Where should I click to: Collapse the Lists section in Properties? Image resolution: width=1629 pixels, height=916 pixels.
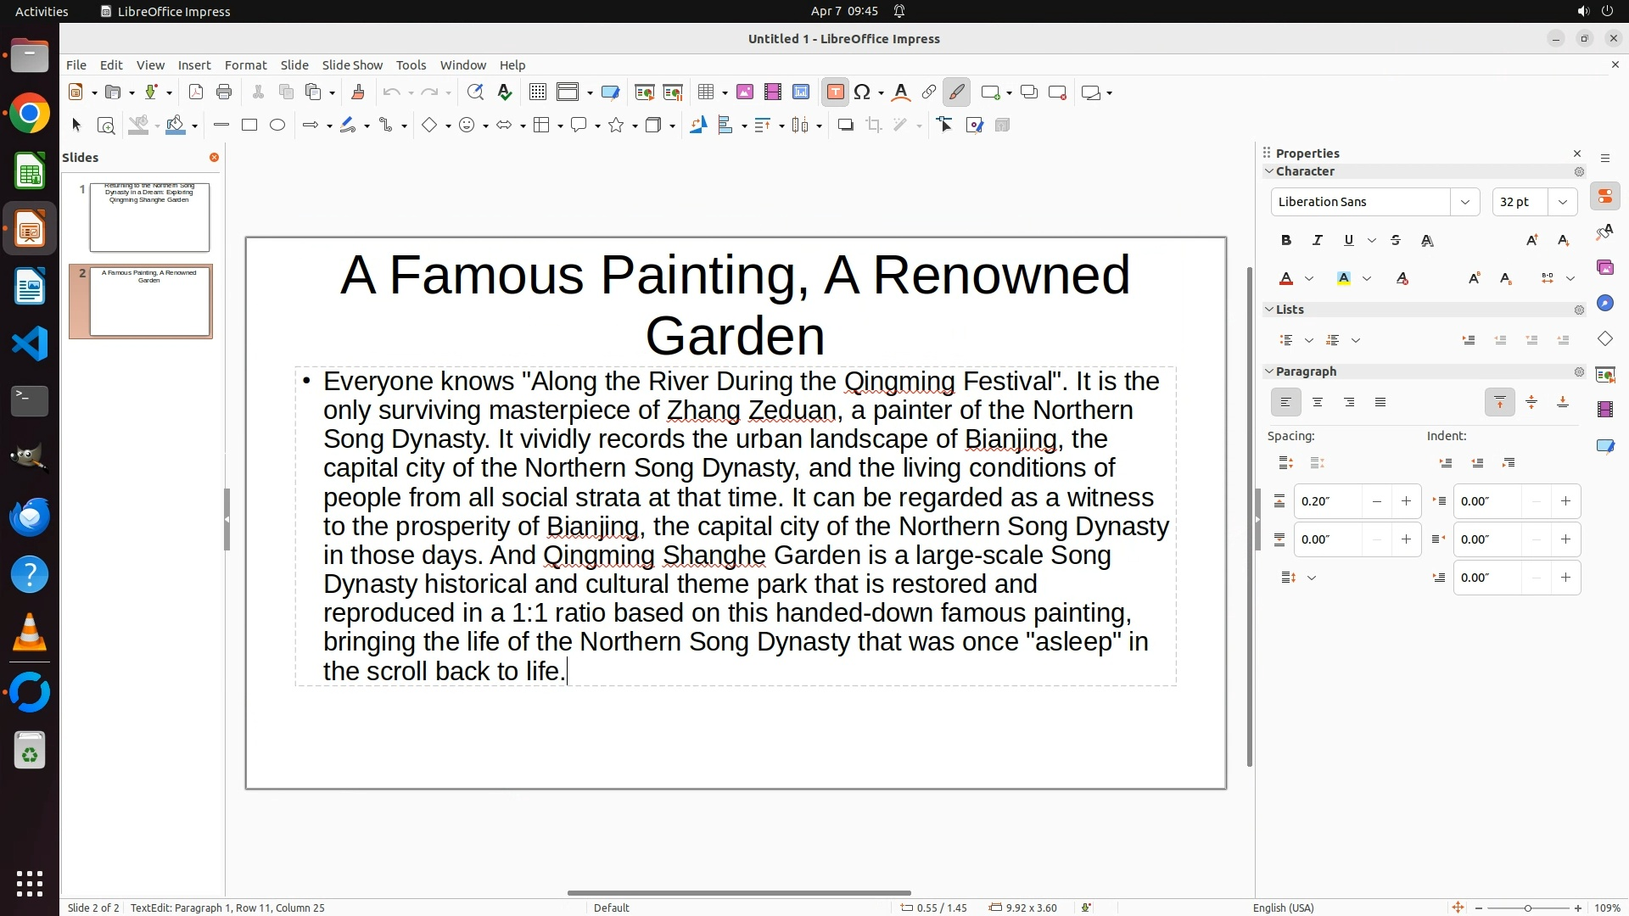click(x=1270, y=310)
